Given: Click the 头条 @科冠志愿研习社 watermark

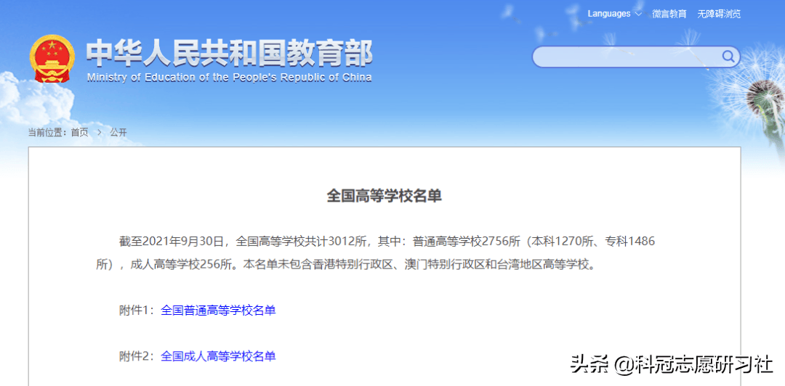Looking at the screenshot, I should [x=672, y=364].
